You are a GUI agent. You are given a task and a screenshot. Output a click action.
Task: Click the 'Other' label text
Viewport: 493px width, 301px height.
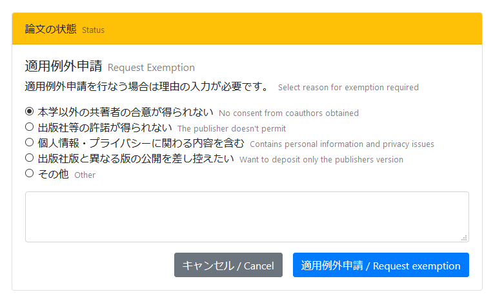click(85, 175)
